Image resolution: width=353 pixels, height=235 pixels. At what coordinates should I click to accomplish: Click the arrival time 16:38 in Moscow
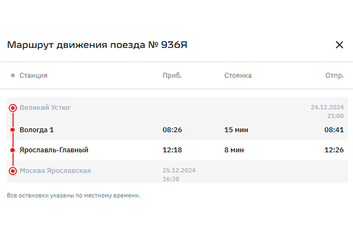point(170,179)
